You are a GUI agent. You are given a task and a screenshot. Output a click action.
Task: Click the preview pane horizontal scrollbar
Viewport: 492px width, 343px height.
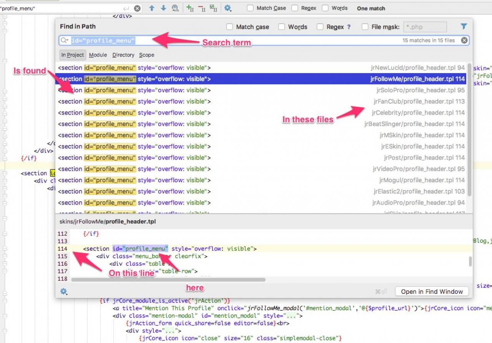point(168,280)
